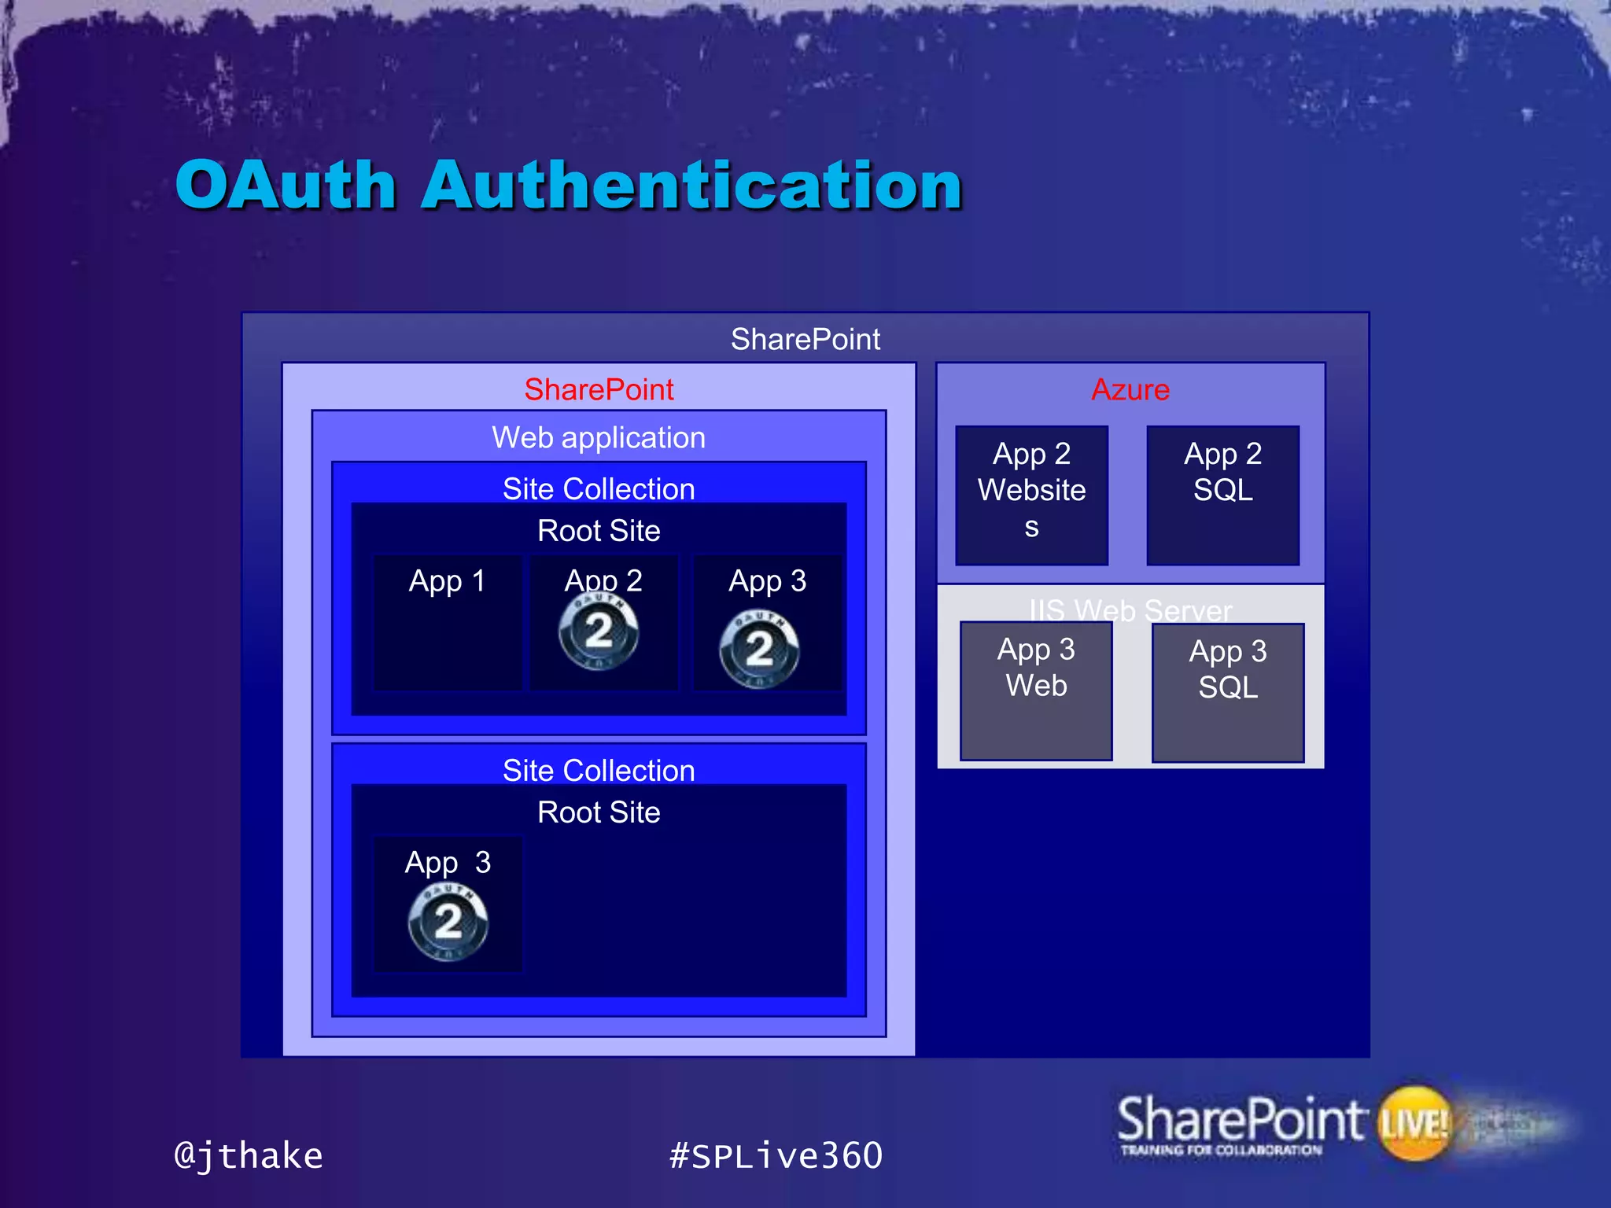
Task: Click the first Site Collection label
Action: click(x=599, y=488)
